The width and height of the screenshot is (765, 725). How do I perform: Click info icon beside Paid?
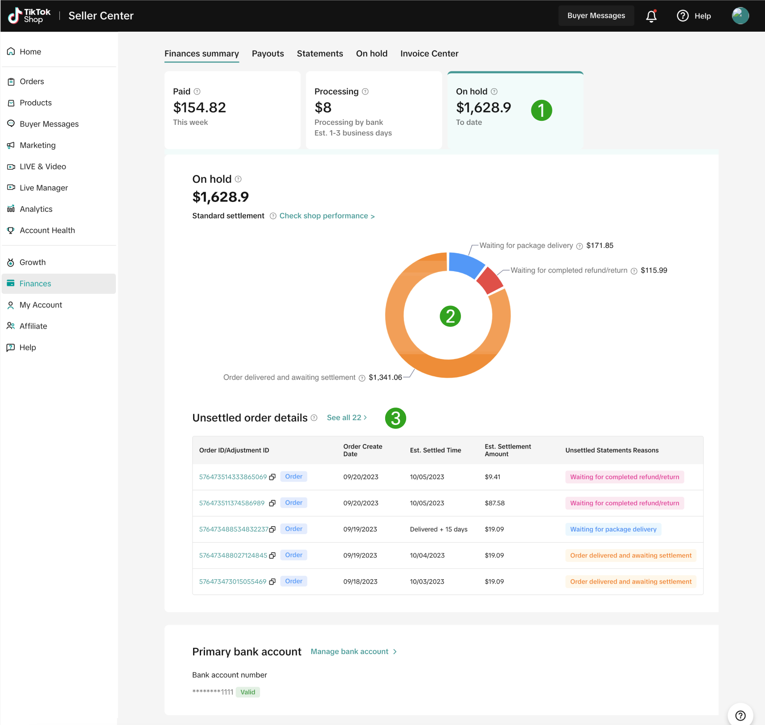coord(197,91)
